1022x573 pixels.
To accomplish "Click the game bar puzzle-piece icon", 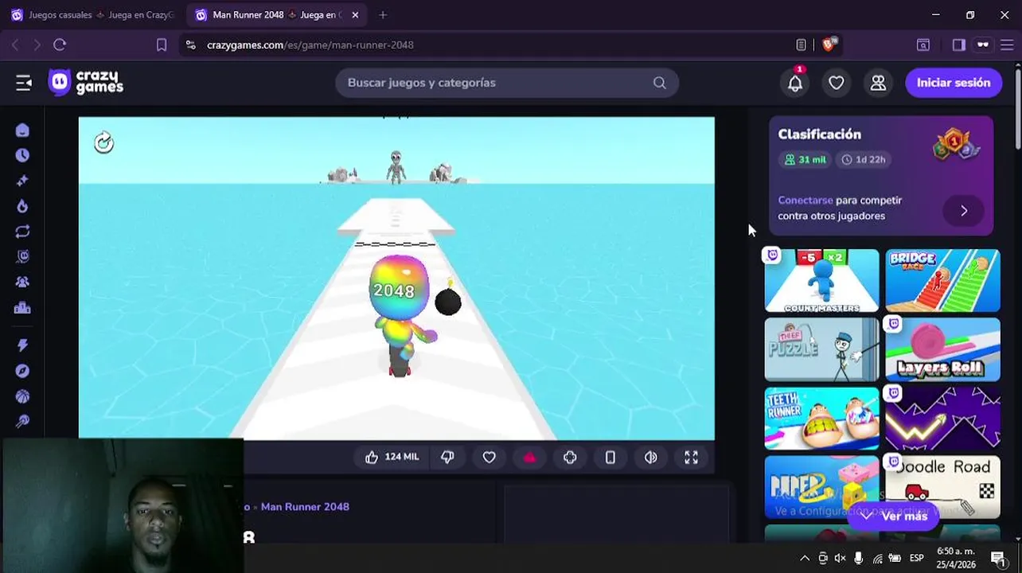I will click(x=570, y=457).
